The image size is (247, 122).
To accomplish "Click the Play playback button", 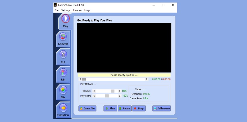I will tap(110, 108).
